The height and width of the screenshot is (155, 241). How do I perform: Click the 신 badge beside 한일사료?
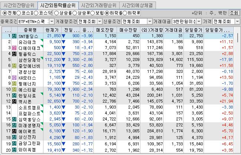pyautogui.click(x=14, y=96)
